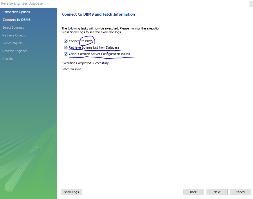Viewport: 253px width, 199px height.
Task: Select the Results step
Action: pos(8,59)
